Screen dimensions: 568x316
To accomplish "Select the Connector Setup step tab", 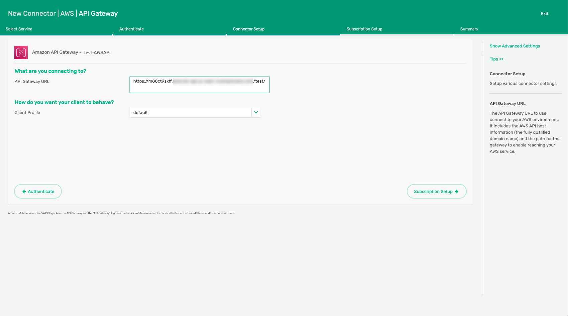I will click(x=249, y=29).
